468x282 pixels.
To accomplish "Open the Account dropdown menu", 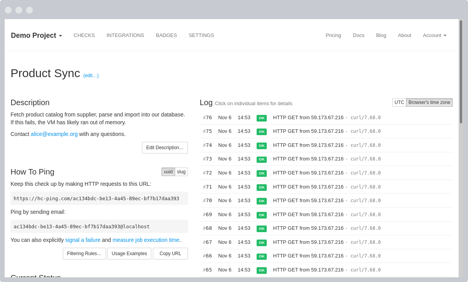I will point(434,35).
